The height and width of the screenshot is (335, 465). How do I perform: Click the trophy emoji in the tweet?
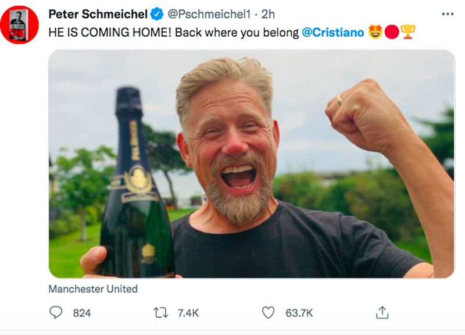(x=408, y=32)
